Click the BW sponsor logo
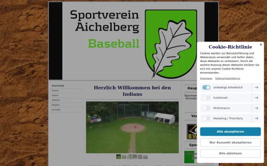This screenshot has width=267, height=166. pyautogui.click(x=192, y=131)
